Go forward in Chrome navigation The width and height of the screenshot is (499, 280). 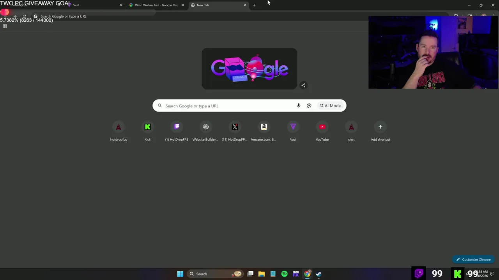tap(15, 16)
